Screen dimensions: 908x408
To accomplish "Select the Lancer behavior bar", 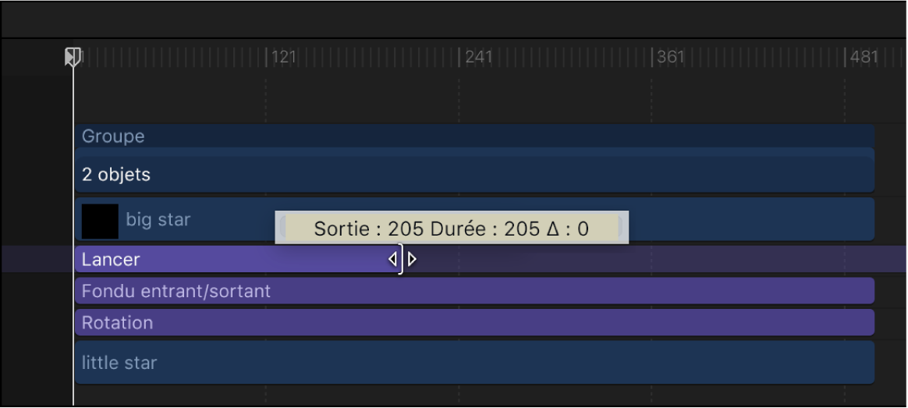I will coord(234,260).
